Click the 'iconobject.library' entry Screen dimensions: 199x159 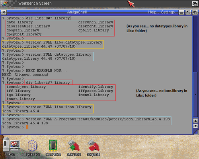click(x=26, y=87)
